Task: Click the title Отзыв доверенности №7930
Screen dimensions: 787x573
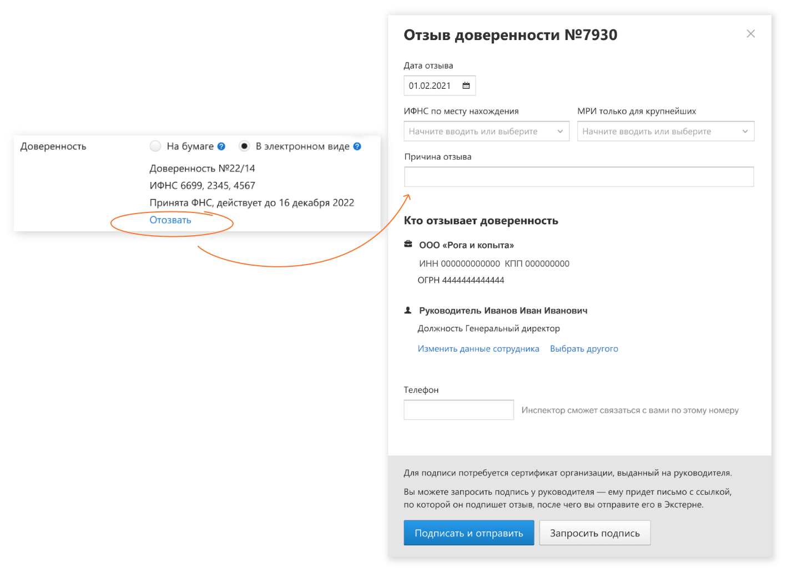Action: (511, 35)
